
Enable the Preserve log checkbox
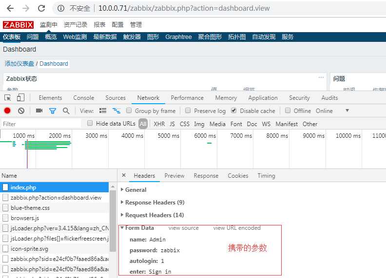click(x=188, y=111)
